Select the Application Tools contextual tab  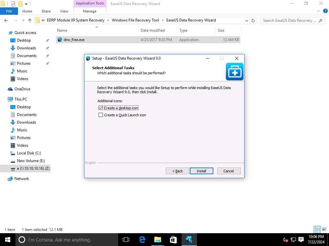90,3
